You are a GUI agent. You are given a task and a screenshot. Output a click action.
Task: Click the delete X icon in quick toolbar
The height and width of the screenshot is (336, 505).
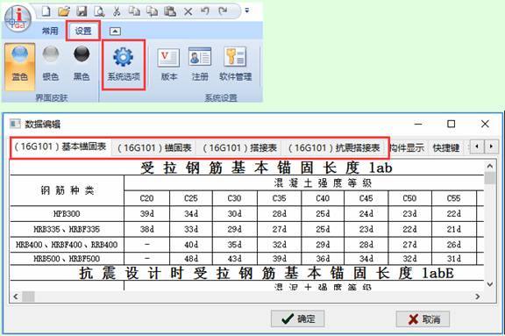(188, 12)
